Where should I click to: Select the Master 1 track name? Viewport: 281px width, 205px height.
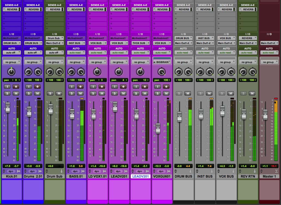point(269,176)
